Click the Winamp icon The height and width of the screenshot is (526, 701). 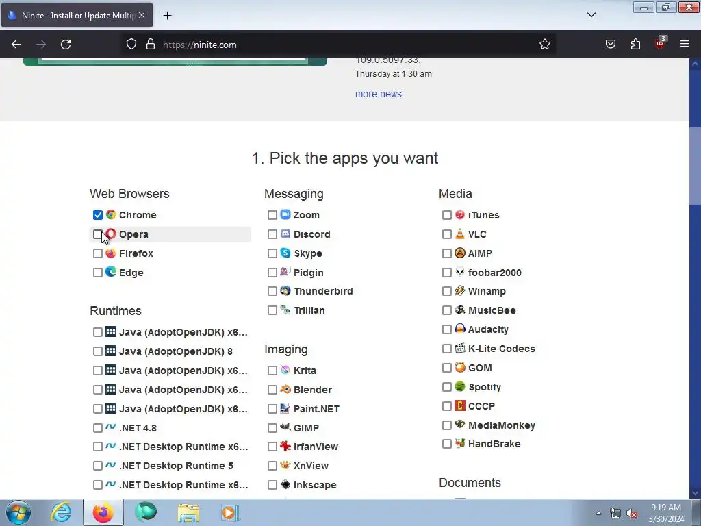pos(459,290)
